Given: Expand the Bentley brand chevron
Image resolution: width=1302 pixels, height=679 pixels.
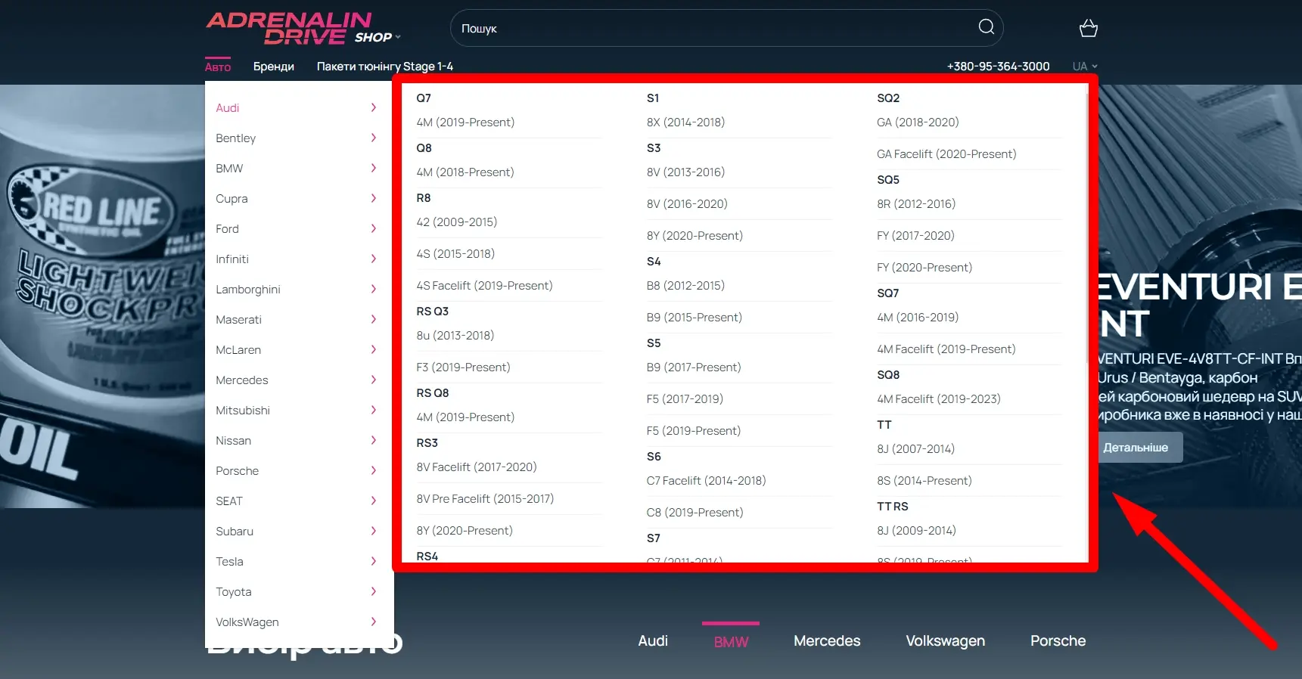Looking at the screenshot, I should point(374,138).
